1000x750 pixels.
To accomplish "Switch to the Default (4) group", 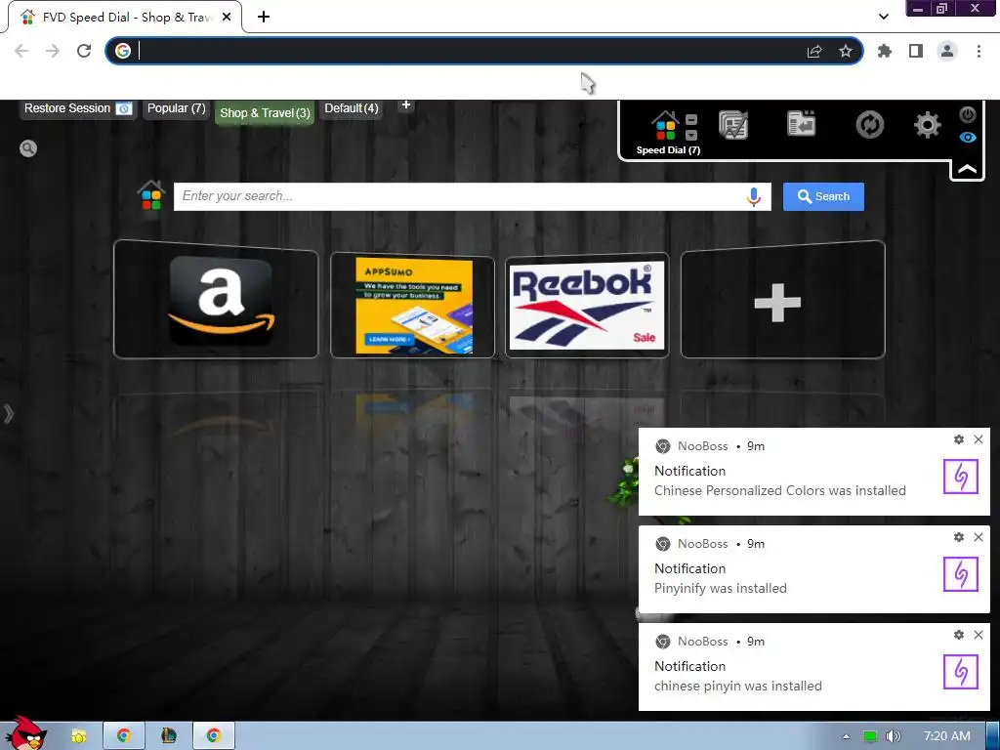I will coord(352,108).
